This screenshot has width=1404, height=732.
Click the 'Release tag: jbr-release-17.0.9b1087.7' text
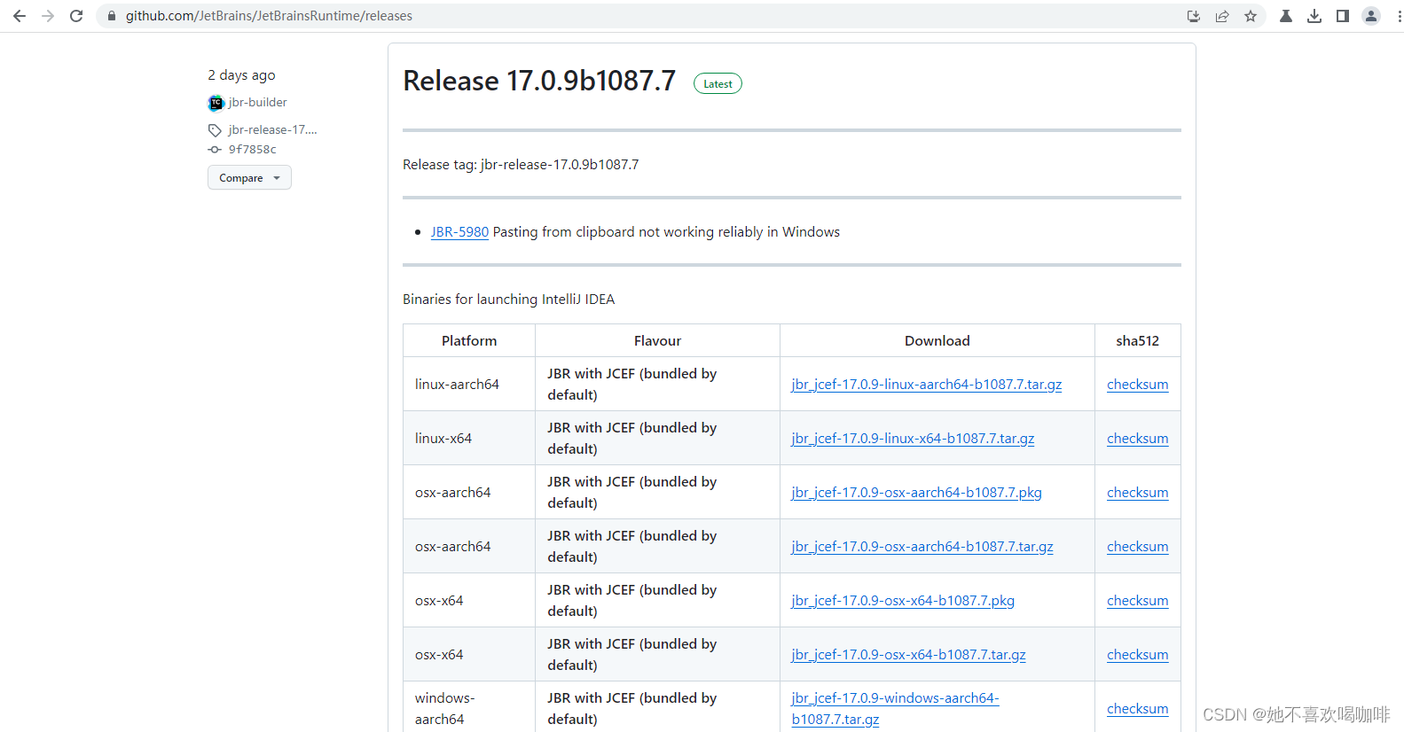[x=521, y=165]
